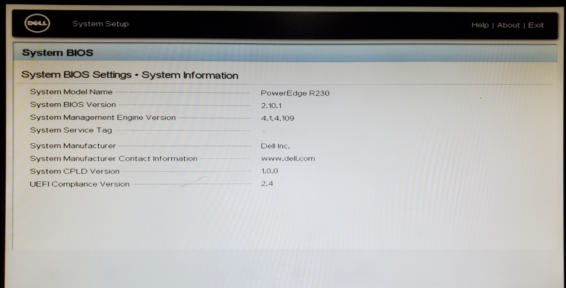This screenshot has height=288, width=566.
Task: Click the 2.4 UEFI version value
Action: point(267,183)
